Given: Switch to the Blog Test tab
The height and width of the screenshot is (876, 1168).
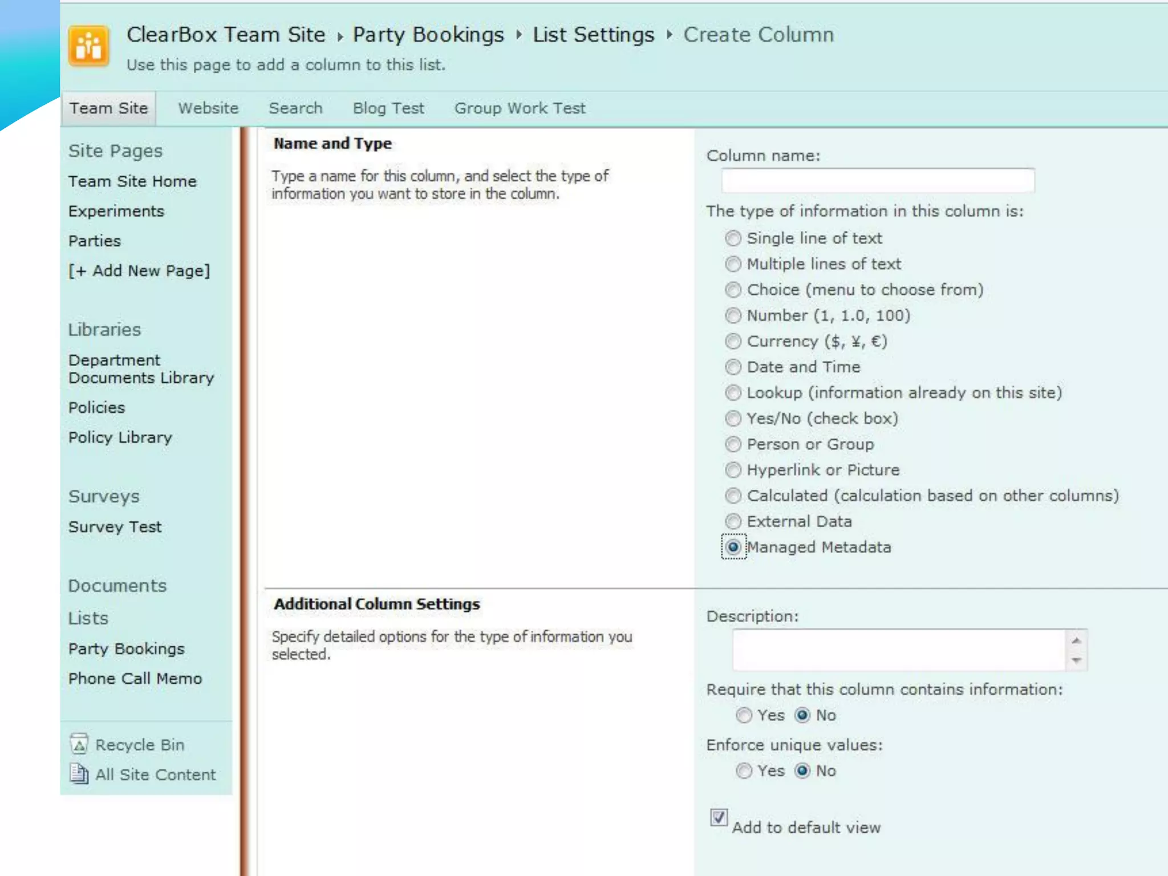Looking at the screenshot, I should pos(388,108).
